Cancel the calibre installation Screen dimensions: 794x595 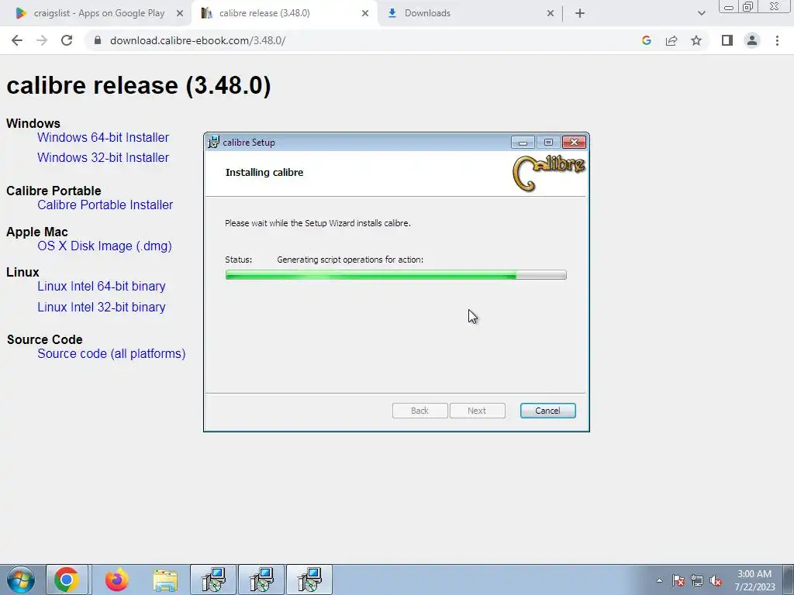(547, 411)
